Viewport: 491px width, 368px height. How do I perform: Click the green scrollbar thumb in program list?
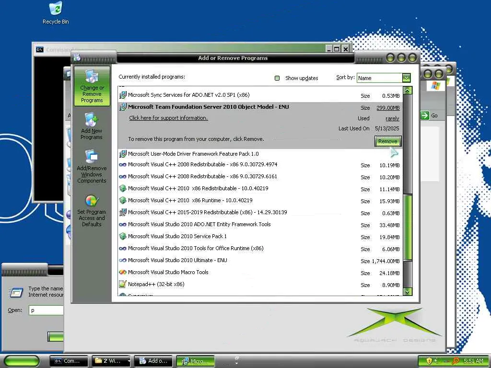[x=408, y=228]
